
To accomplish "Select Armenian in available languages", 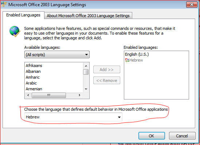I will pyautogui.click(x=34, y=89).
